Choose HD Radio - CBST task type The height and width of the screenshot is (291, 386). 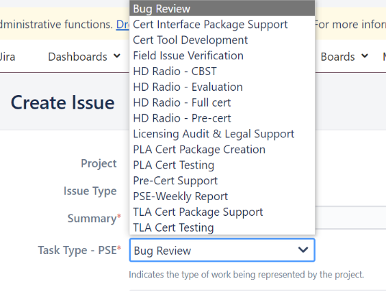pos(222,71)
